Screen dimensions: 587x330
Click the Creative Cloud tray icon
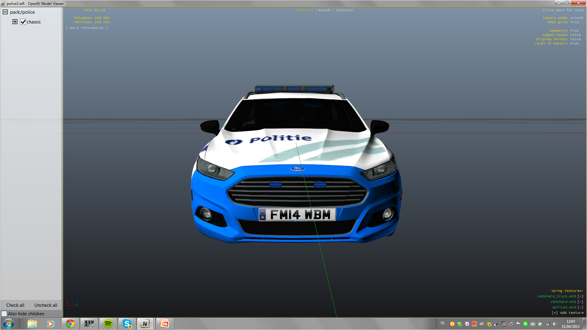(x=482, y=324)
